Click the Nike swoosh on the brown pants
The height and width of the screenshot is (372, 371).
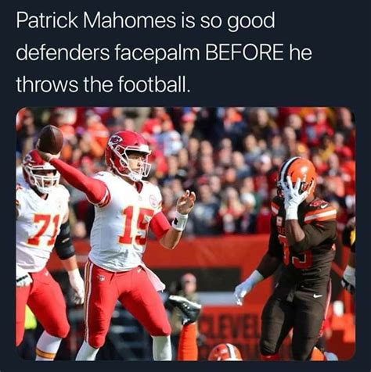(x=318, y=296)
